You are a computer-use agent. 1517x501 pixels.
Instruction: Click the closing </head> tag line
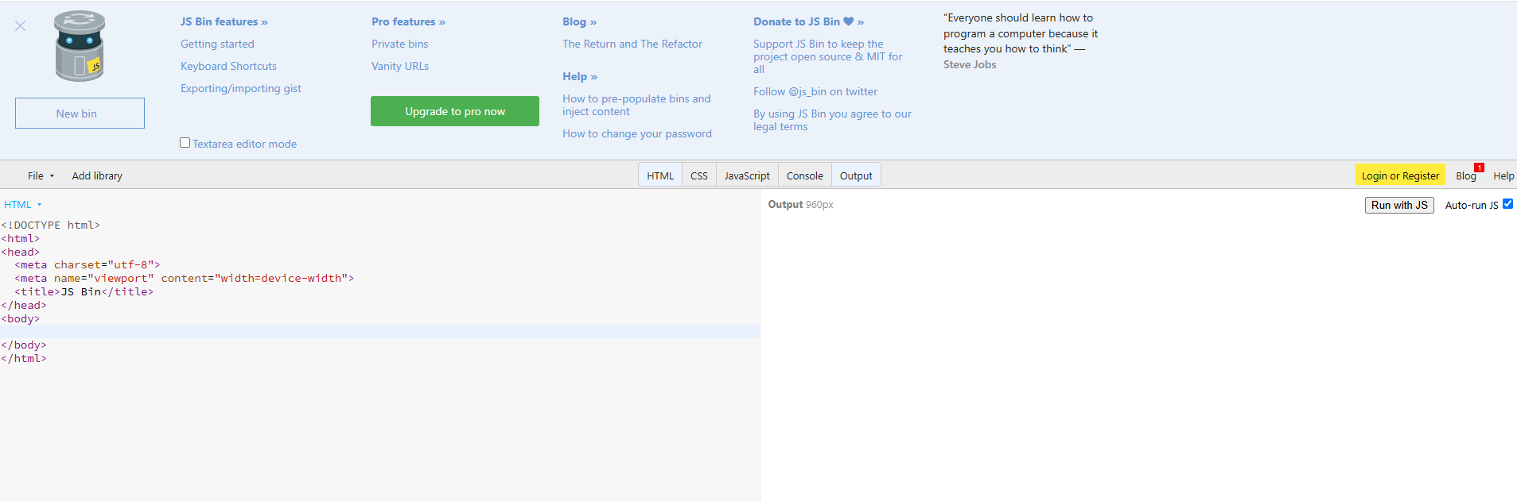pyautogui.click(x=24, y=305)
